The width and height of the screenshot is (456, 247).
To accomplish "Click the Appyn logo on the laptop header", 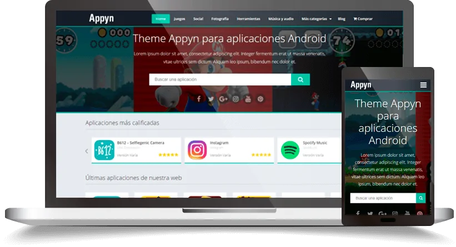I will click(102, 18).
